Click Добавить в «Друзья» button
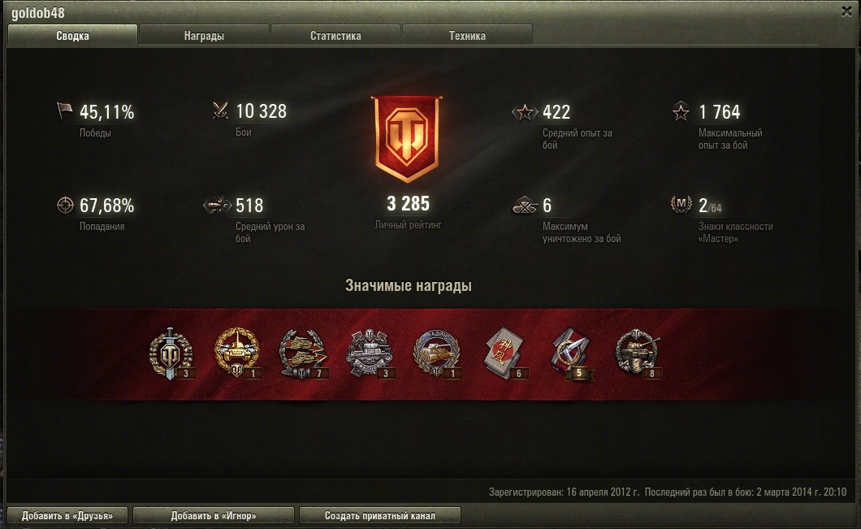This screenshot has width=861, height=529. 67,515
